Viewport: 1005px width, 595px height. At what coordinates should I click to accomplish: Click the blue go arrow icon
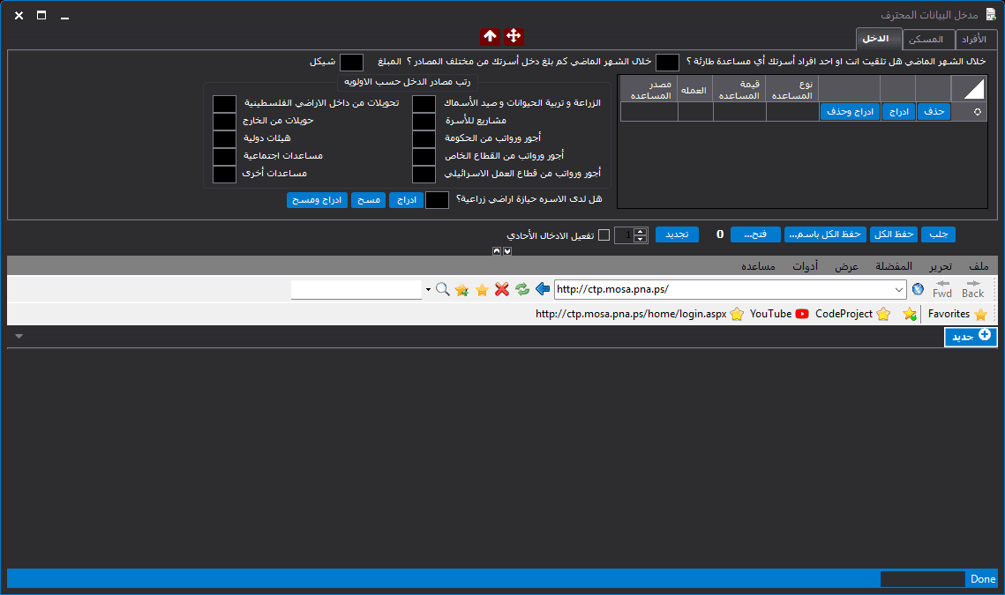[543, 289]
